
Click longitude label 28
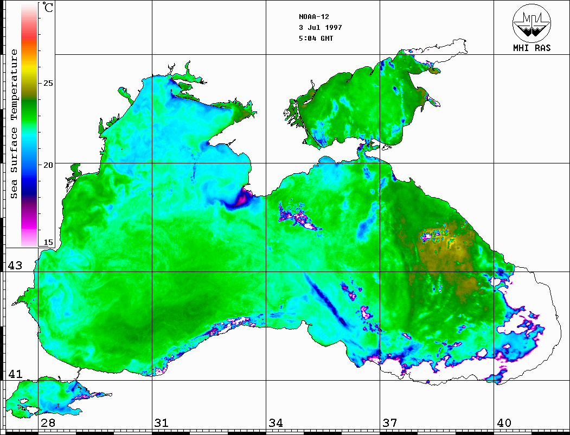[x=48, y=423]
